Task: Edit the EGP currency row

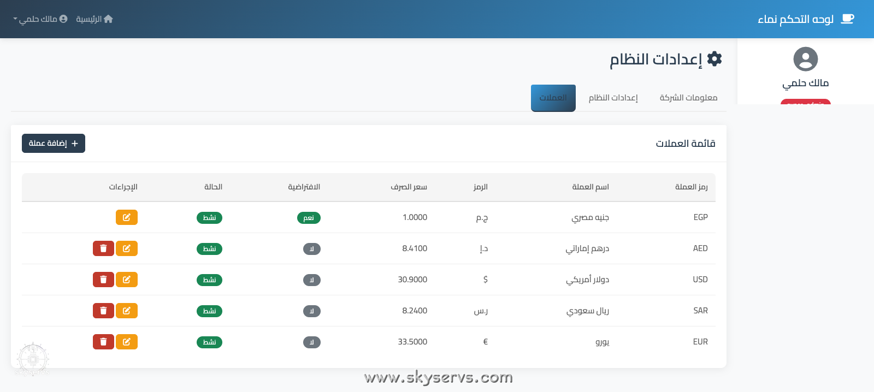Action: tap(127, 217)
